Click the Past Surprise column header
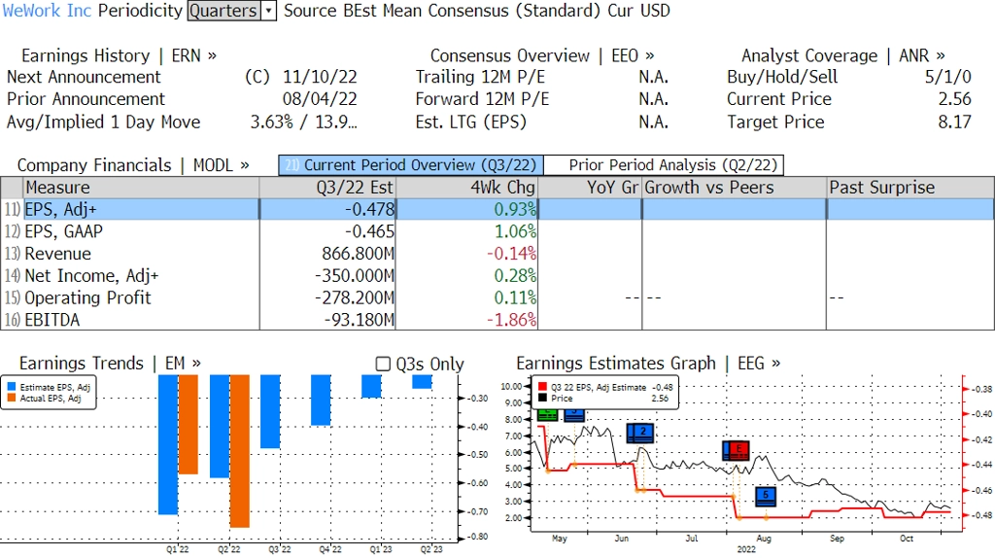The height and width of the screenshot is (558, 995). click(x=910, y=188)
